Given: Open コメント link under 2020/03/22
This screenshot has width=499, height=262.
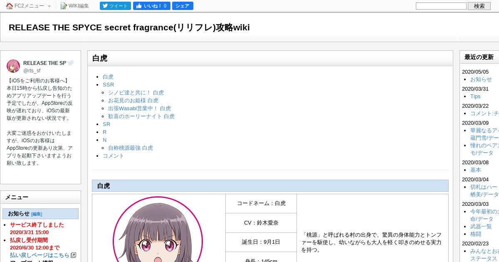Looking at the screenshot, I should pos(484,114).
